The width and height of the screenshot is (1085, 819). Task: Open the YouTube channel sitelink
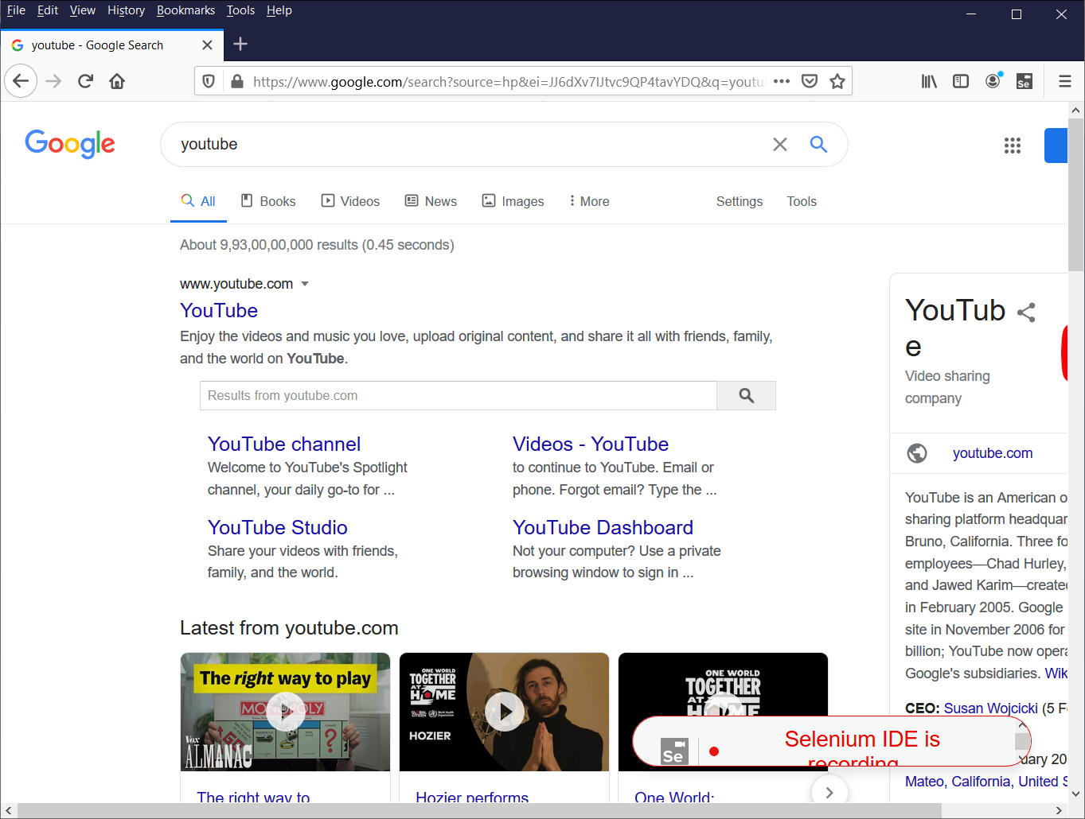click(284, 444)
